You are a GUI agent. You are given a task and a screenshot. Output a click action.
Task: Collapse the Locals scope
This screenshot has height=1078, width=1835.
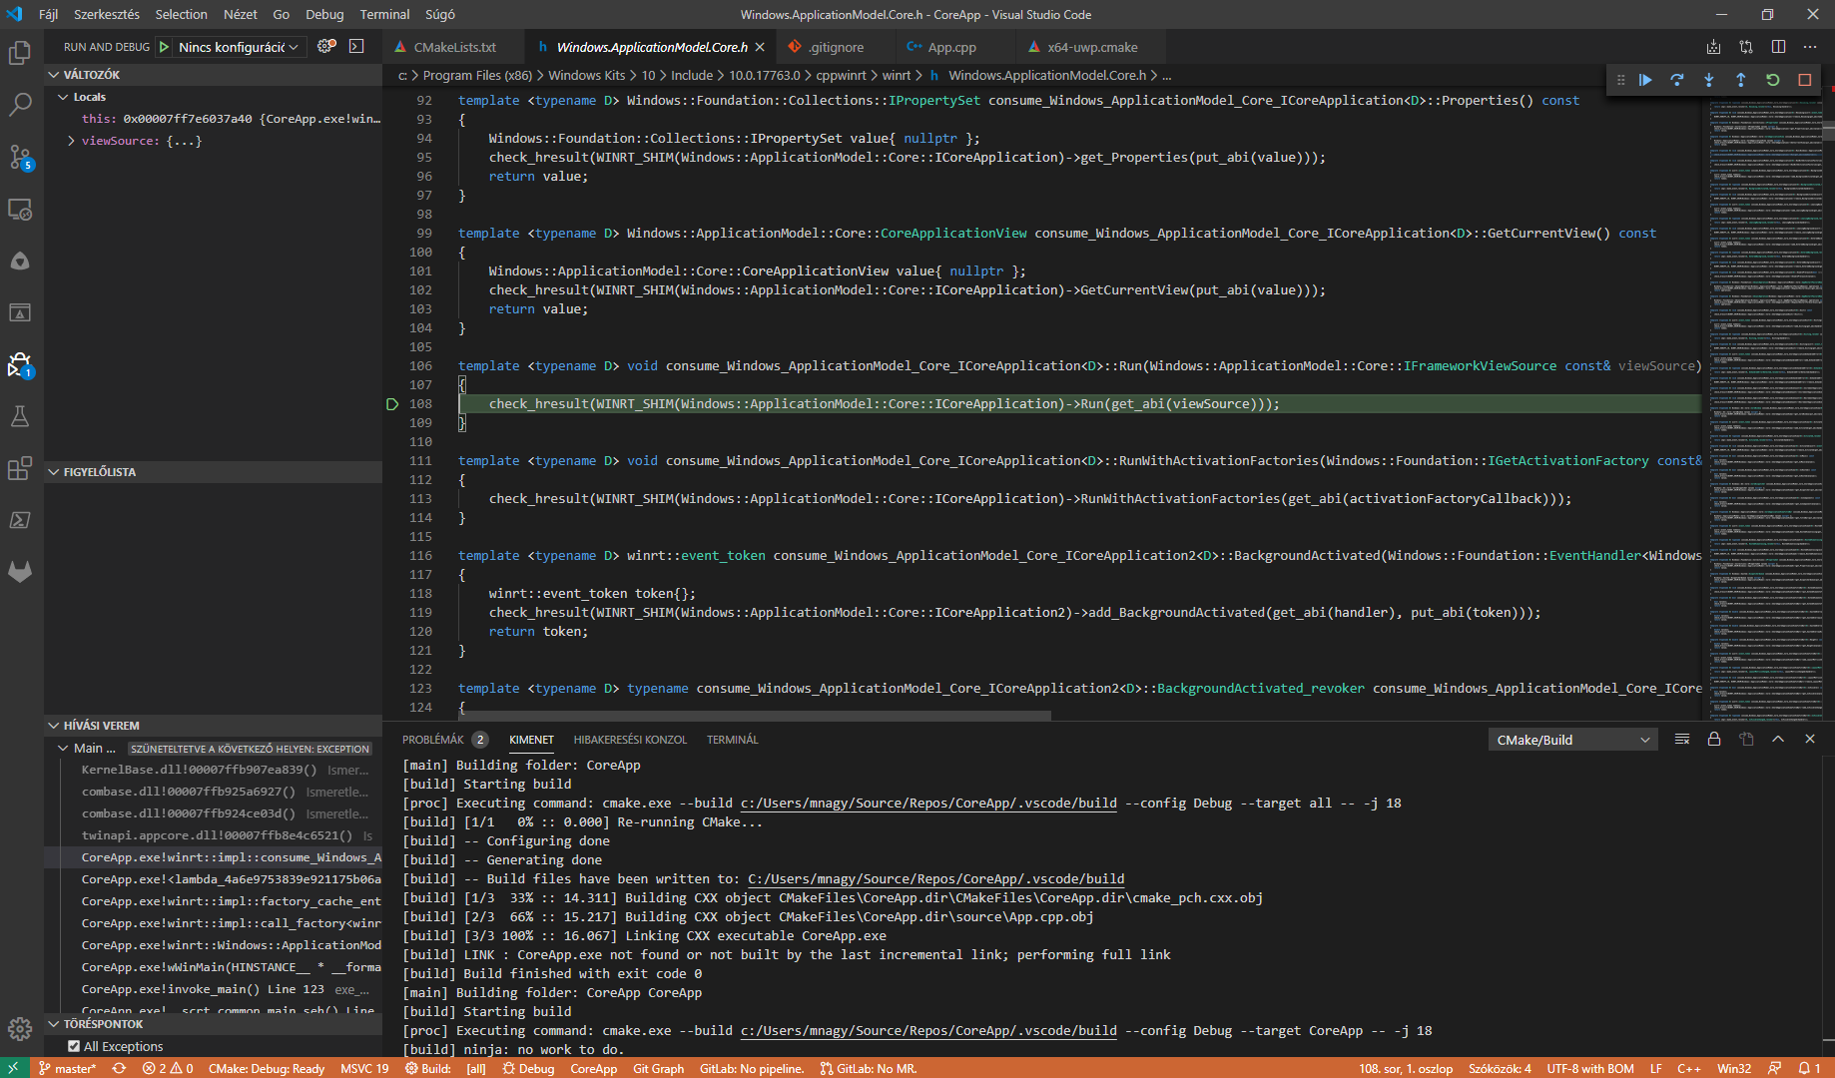(x=63, y=97)
